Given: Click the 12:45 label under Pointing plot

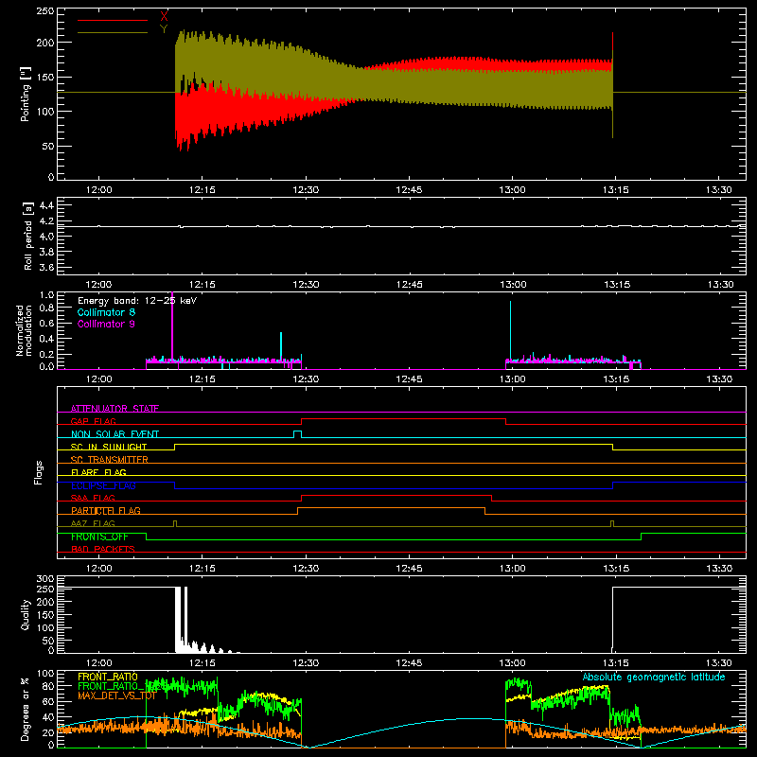Looking at the screenshot, I should (x=409, y=190).
